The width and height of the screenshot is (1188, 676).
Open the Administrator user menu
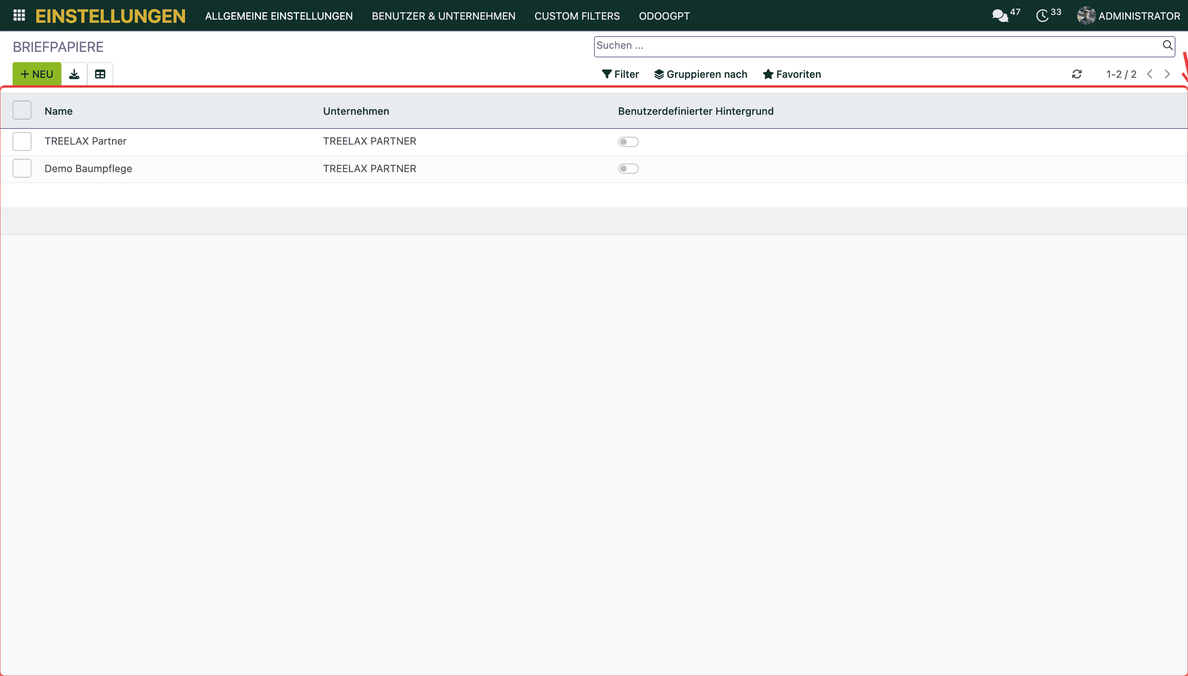pos(1129,16)
